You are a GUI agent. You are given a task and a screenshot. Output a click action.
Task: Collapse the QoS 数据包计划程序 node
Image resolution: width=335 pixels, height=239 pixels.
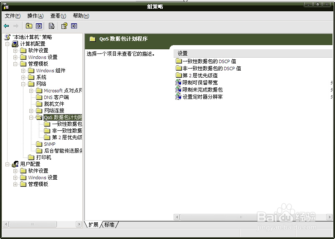tap(31, 117)
